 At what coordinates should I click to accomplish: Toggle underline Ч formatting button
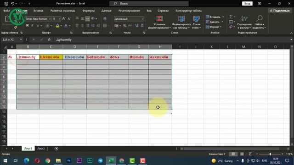38,26
